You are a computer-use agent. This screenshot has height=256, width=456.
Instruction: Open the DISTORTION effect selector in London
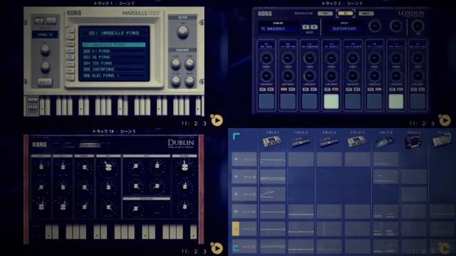344,28
